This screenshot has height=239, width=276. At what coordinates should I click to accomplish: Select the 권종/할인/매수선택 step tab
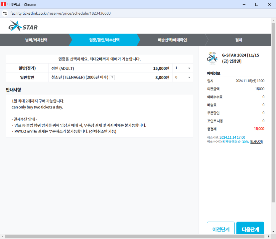pyautogui.click(x=104, y=40)
